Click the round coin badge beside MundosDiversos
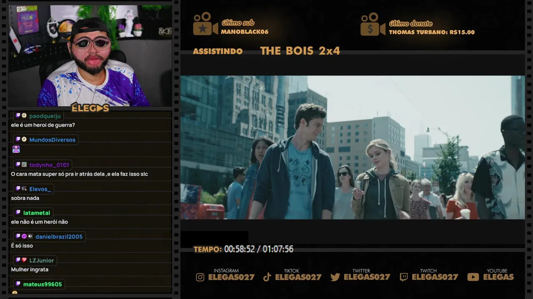Image resolution: width=533 pixels, height=299 pixels. tap(24, 140)
